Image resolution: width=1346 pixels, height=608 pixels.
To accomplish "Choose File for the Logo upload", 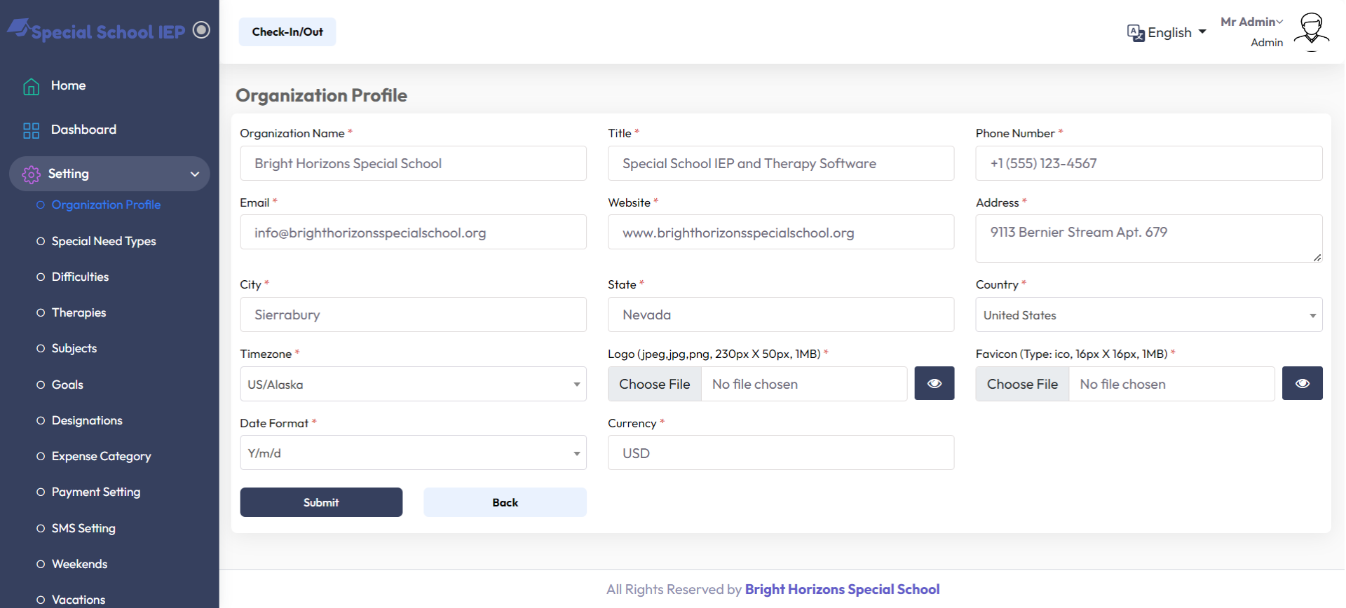I will click(654, 384).
